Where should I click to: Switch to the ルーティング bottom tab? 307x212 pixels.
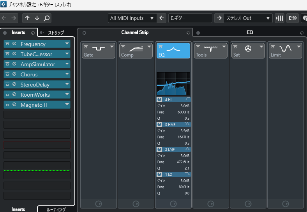(x=56, y=209)
